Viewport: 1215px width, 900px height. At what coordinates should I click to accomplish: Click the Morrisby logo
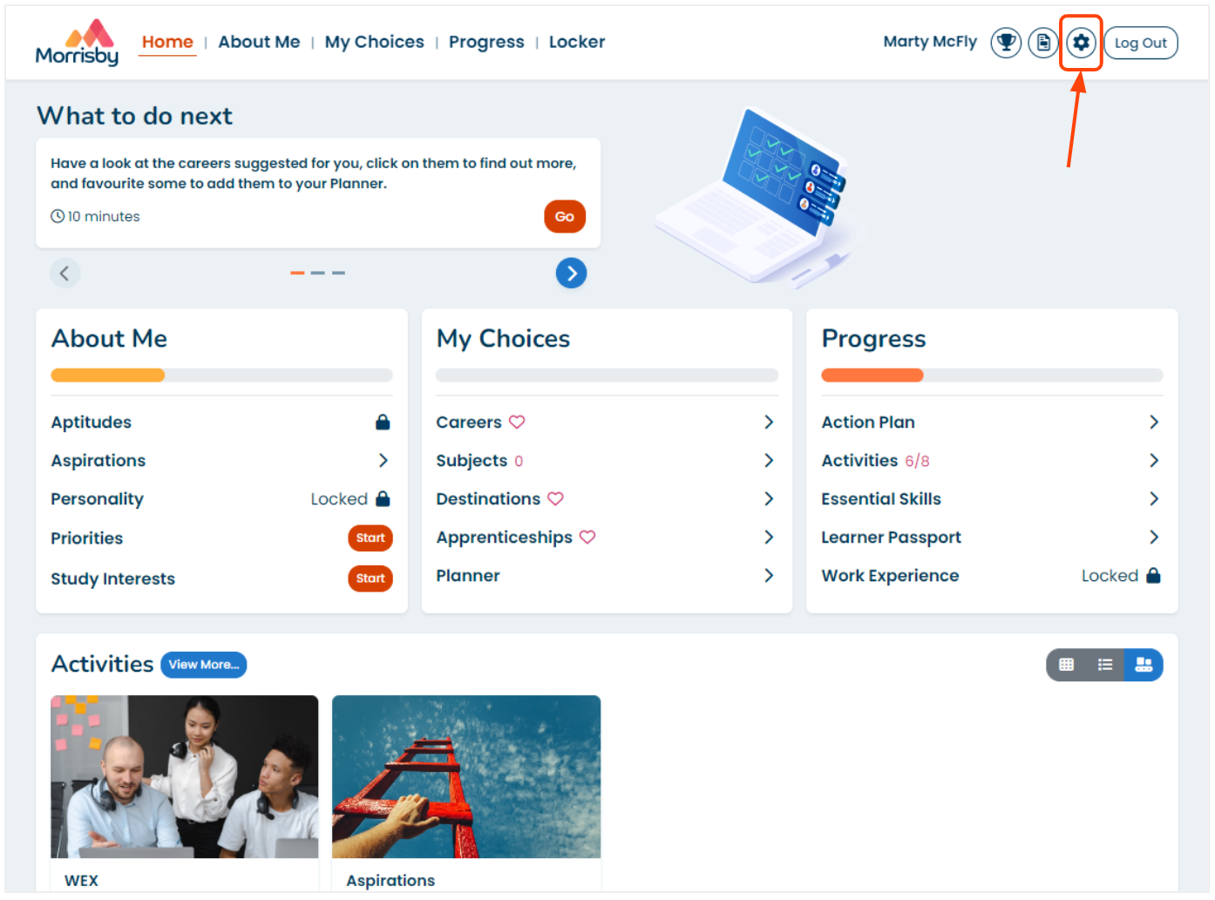point(78,42)
